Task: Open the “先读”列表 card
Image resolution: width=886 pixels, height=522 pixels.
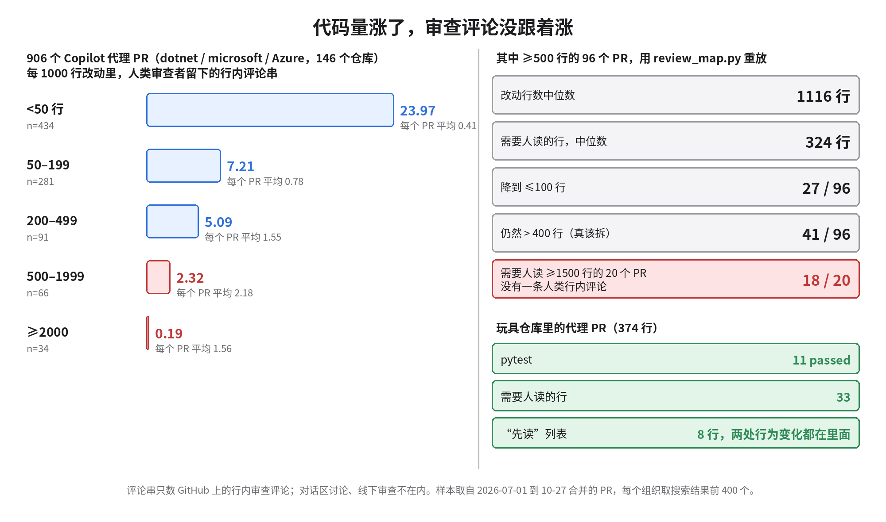Action: click(676, 433)
